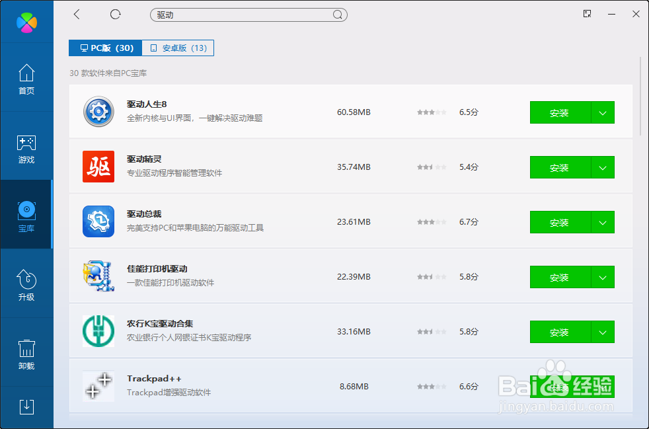Install 佳能打印机驱动
This screenshot has width=649, height=429.
560,277
